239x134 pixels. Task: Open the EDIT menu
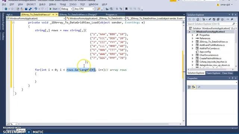tap(12, 4)
